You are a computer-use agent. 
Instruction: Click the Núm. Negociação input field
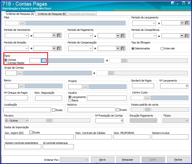click(x=48, y=98)
